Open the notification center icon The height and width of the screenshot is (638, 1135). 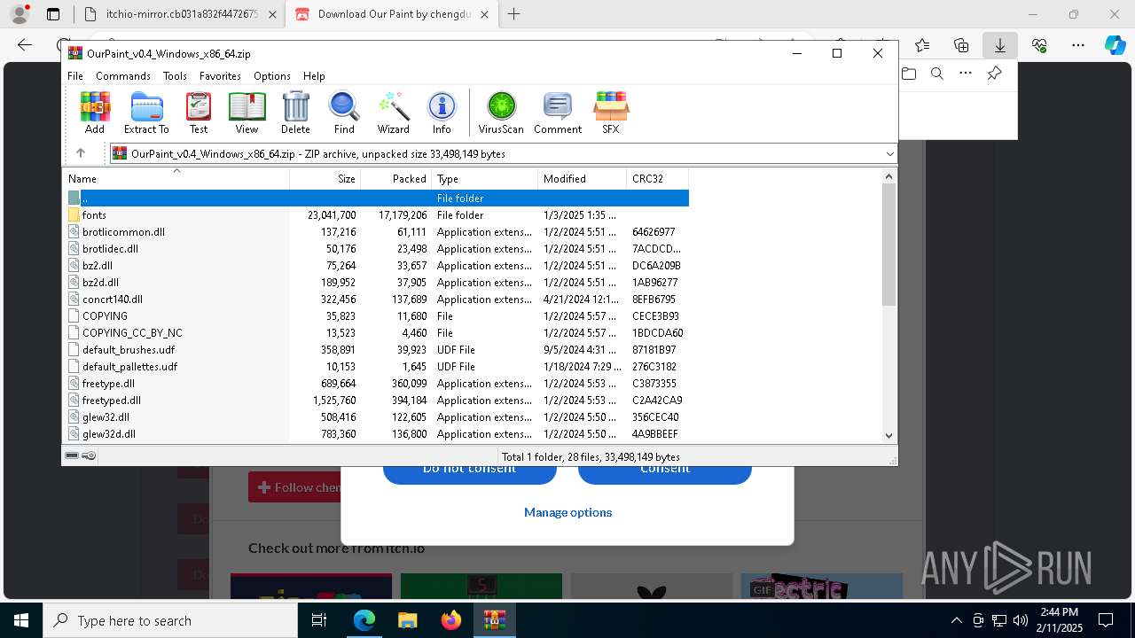pyautogui.click(x=1106, y=620)
